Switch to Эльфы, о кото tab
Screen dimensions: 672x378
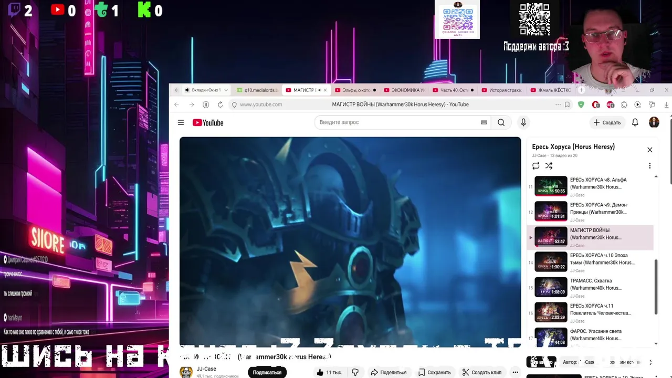pyautogui.click(x=355, y=90)
